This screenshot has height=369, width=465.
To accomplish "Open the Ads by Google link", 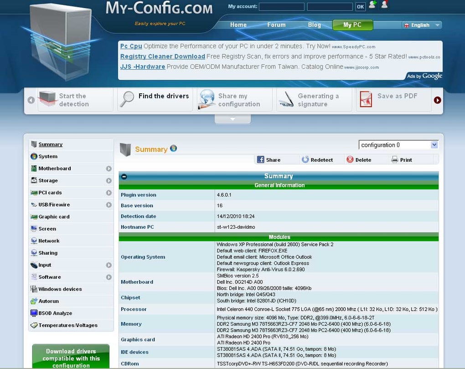I will point(424,76).
